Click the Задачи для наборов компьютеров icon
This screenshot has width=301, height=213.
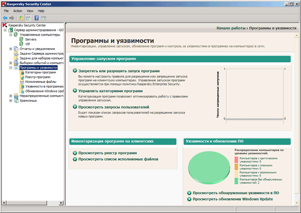point(16,58)
